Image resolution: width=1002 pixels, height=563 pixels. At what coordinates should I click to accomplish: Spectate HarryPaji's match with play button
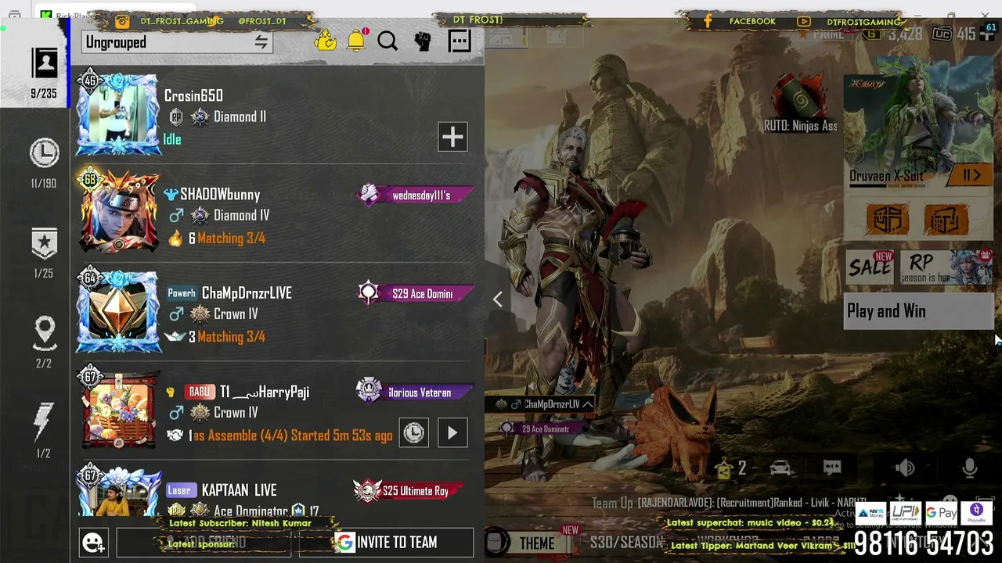point(452,432)
